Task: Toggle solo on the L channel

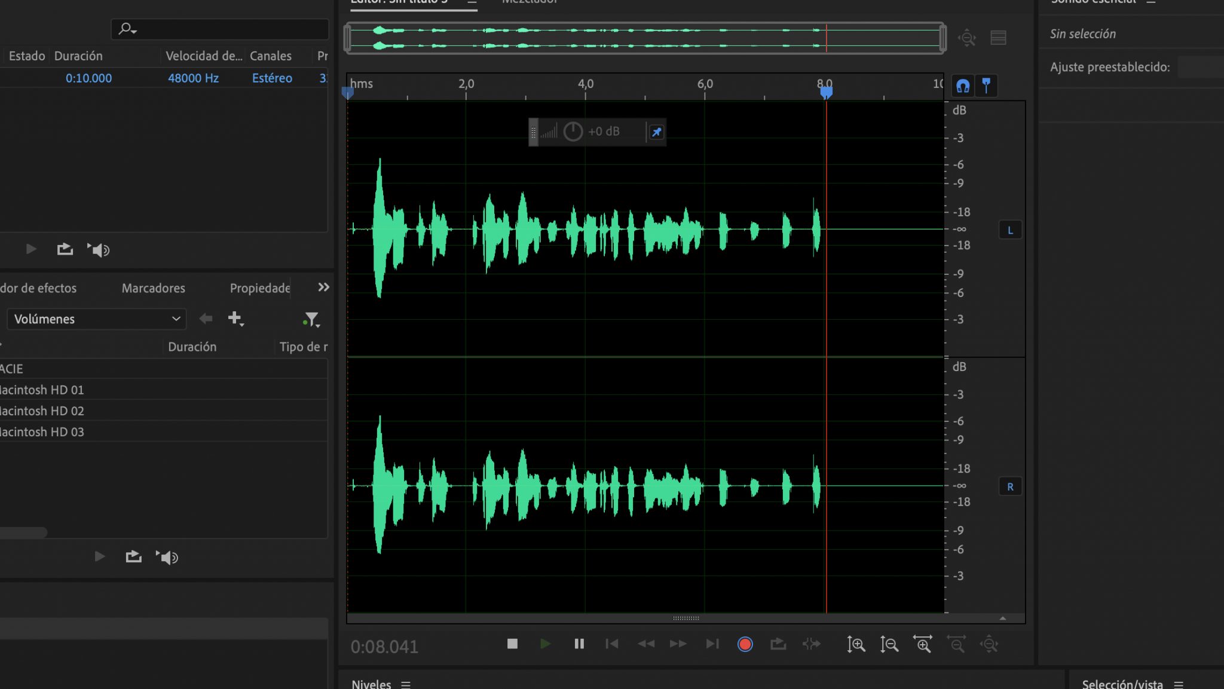Action: click(1011, 229)
